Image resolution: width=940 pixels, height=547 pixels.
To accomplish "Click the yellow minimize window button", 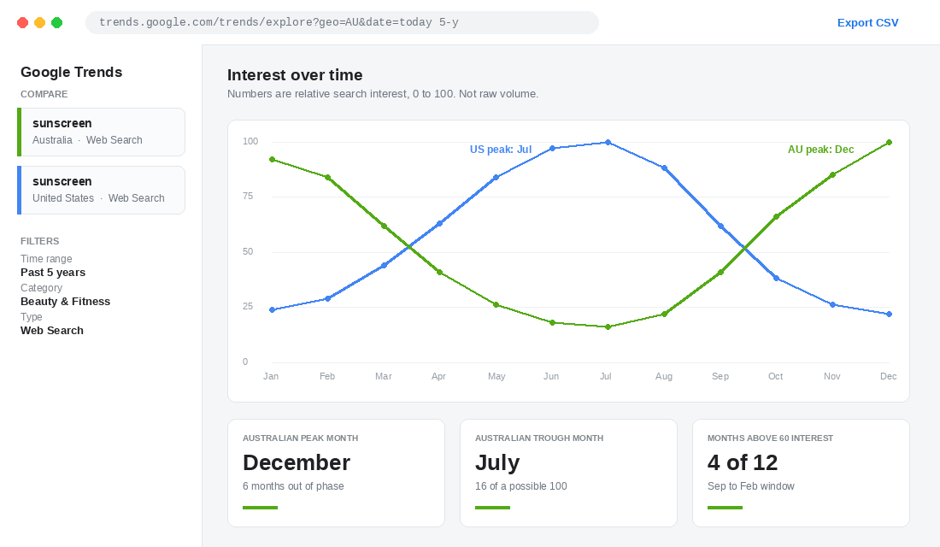I will coord(39,23).
